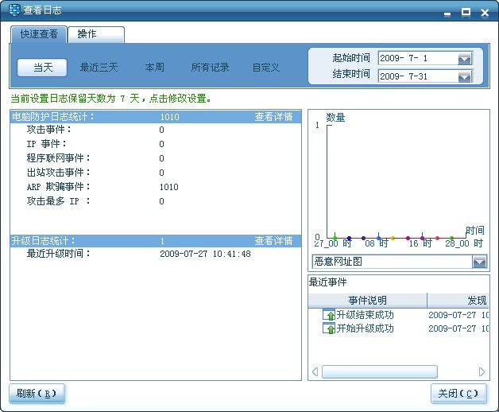Select the 当天 filter
Viewport: 499px width, 412px height.
tap(42, 68)
